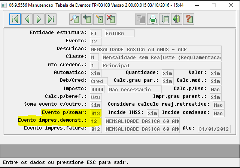Click the Calc.p/Uso Nao field
This screenshot has width=240, height=168.
[x=216, y=90]
